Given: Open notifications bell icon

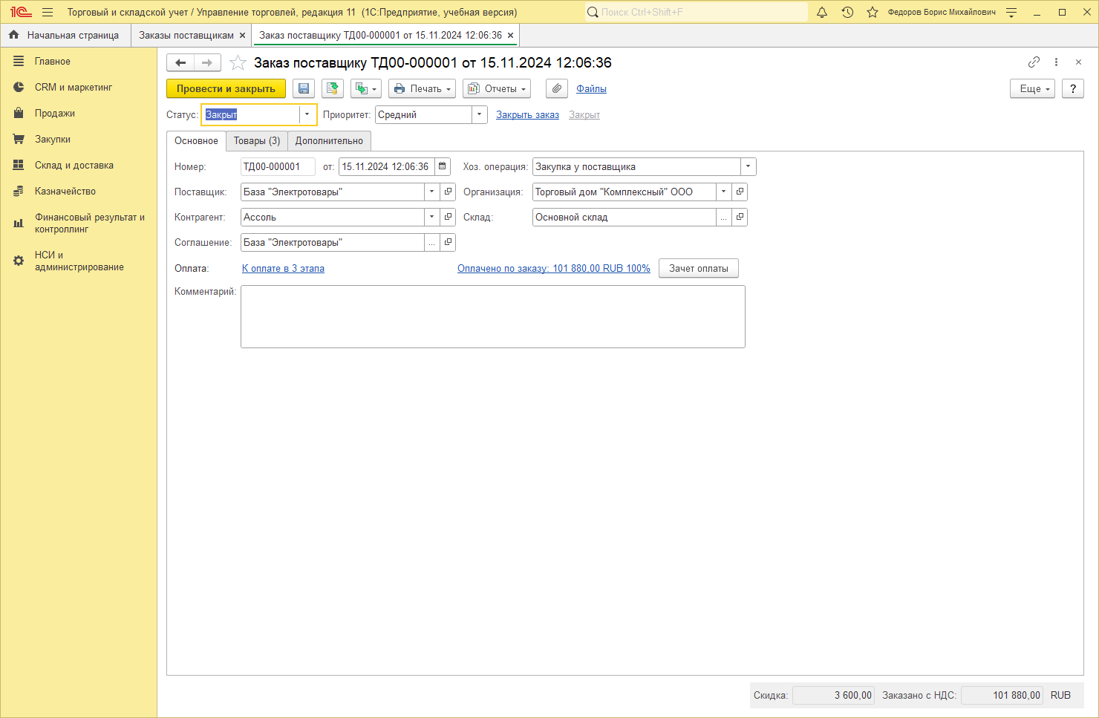Looking at the screenshot, I should point(822,12).
